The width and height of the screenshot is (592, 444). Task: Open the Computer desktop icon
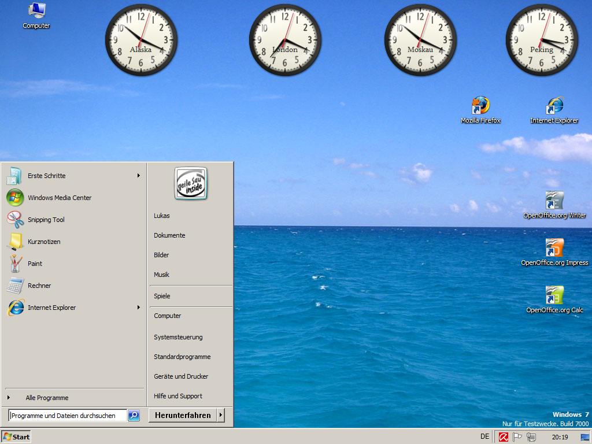(36, 12)
